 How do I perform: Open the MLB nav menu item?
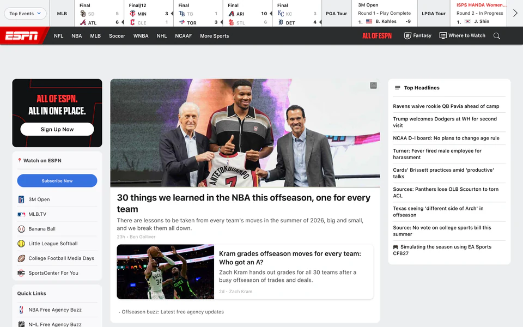click(95, 36)
